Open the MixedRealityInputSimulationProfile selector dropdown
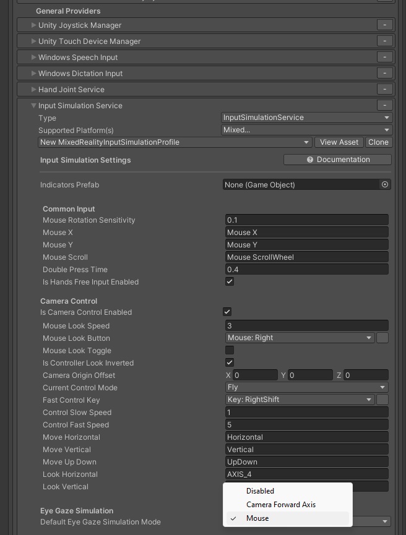 [175, 142]
